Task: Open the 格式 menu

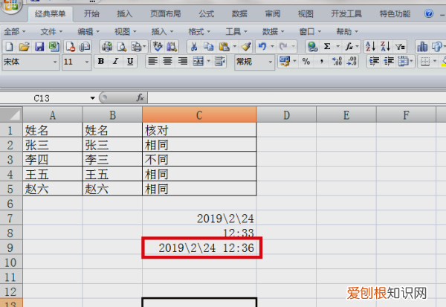Action: click(196, 31)
